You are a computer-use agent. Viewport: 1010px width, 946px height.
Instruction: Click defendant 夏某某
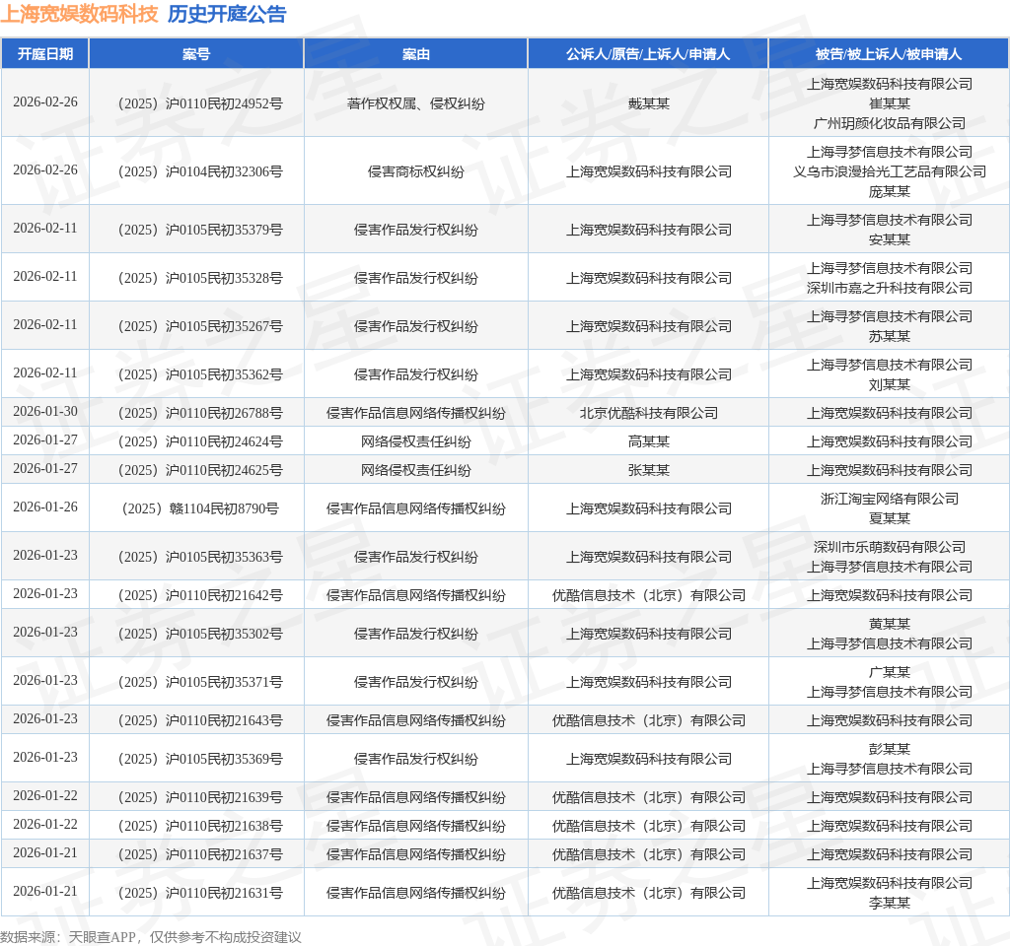890,518
